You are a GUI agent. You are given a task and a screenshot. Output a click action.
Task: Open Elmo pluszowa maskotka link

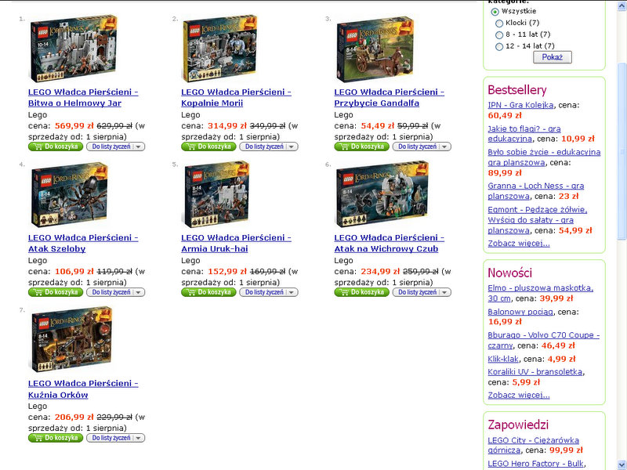pos(540,293)
